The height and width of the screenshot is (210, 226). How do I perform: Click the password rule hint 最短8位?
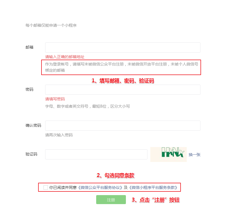[x=99, y=106]
